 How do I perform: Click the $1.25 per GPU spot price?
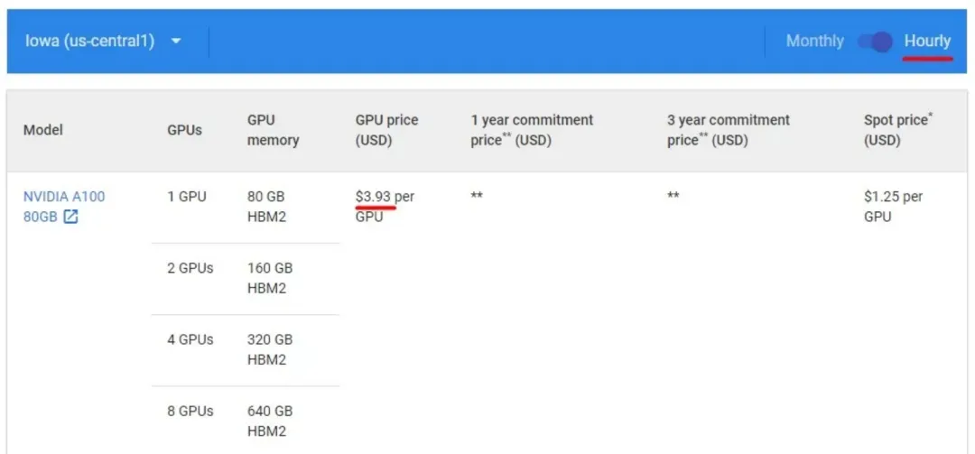click(894, 207)
